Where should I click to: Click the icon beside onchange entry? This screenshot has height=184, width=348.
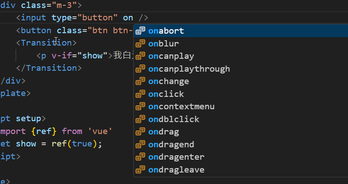pos(140,81)
